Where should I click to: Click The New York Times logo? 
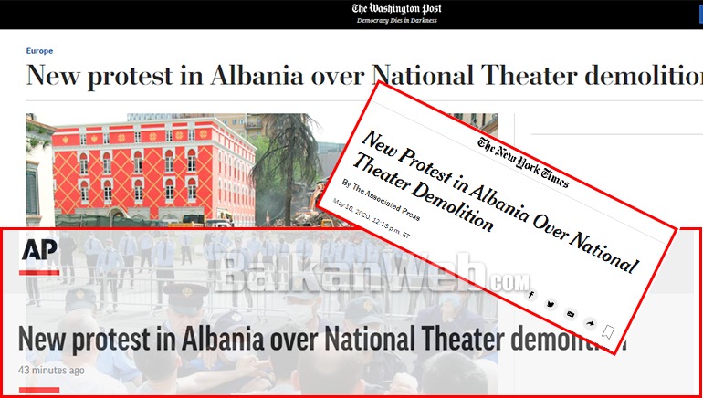tap(523, 162)
